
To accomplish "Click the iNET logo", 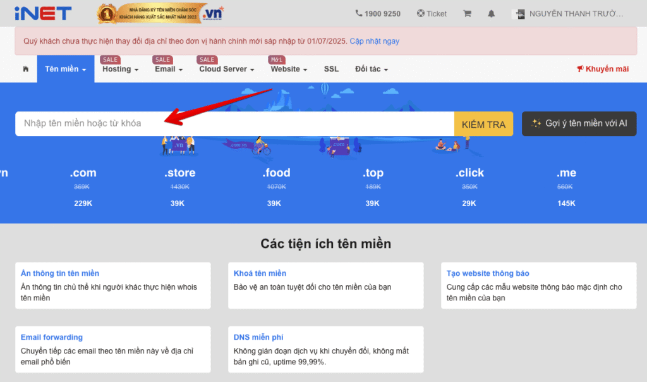I will pyautogui.click(x=40, y=13).
